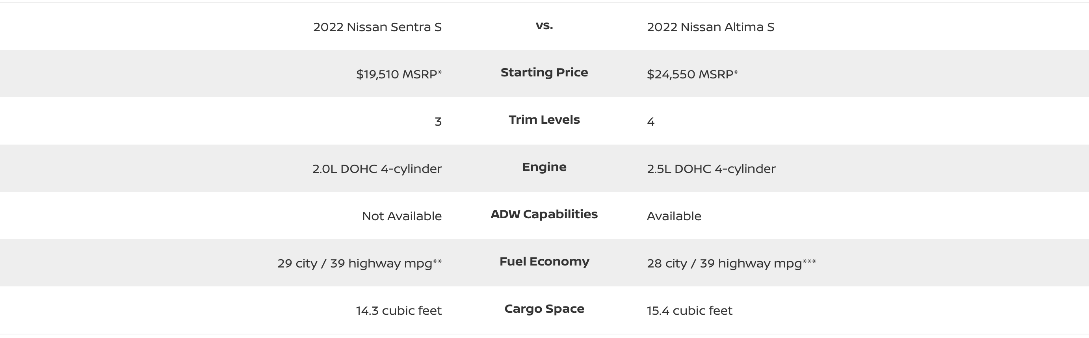This screenshot has width=1089, height=338.
Task: Select the 15.4 cubic feet value
Action: tap(689, 311)
